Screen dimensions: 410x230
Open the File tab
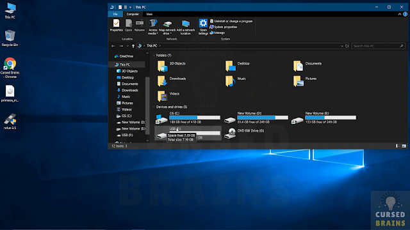[115, 14]
